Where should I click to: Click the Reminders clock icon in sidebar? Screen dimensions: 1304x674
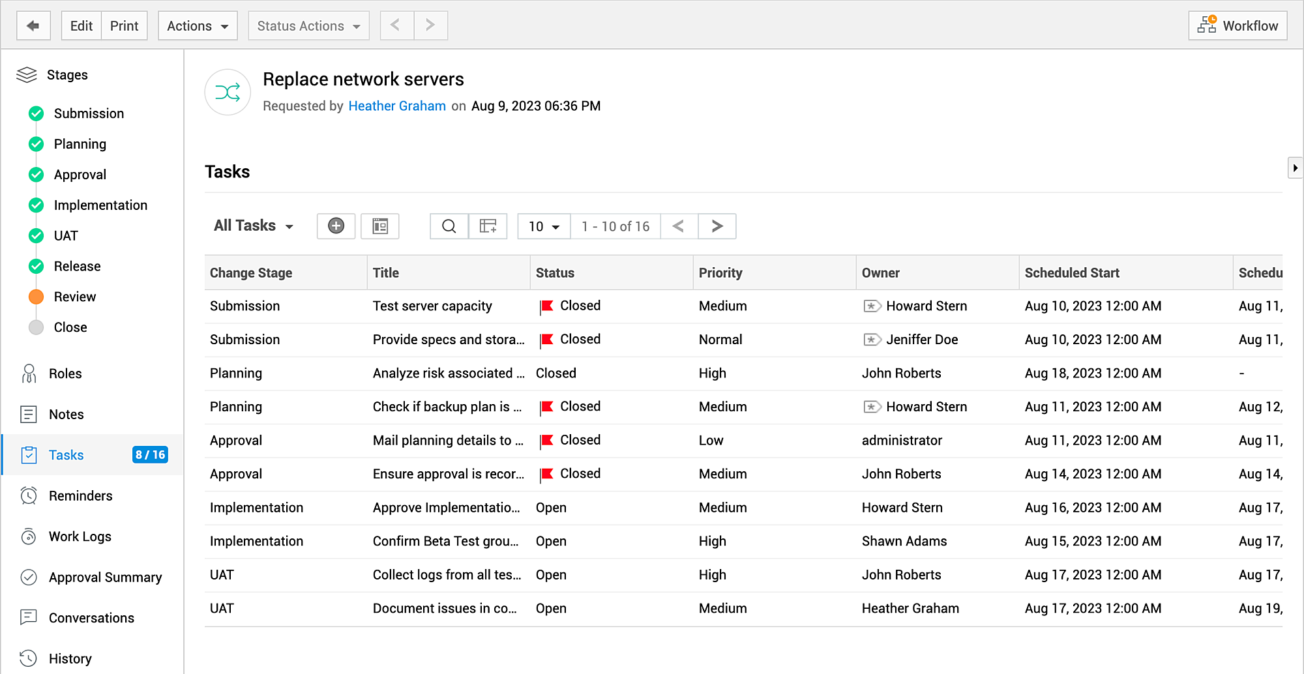tap(29, 496)
